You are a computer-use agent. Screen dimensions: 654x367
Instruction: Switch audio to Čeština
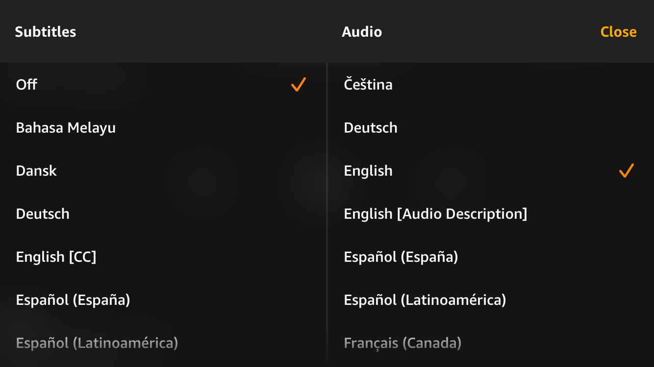coord(367,85)
